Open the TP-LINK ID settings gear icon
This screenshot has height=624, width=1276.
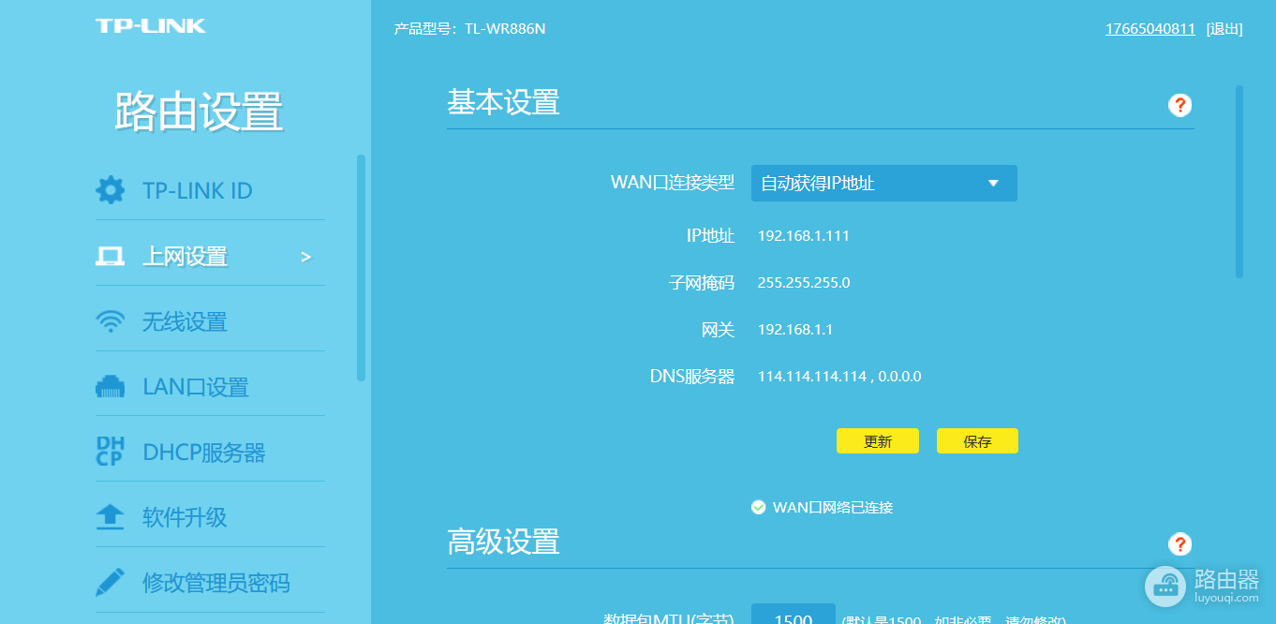click(111, 190)
